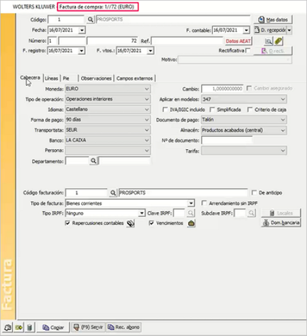Image resolution: width=307 pixels, height=336 pixels.
Task: Open document preview magnifier icon beside Datos AEAT
Action: coord(268,41)
